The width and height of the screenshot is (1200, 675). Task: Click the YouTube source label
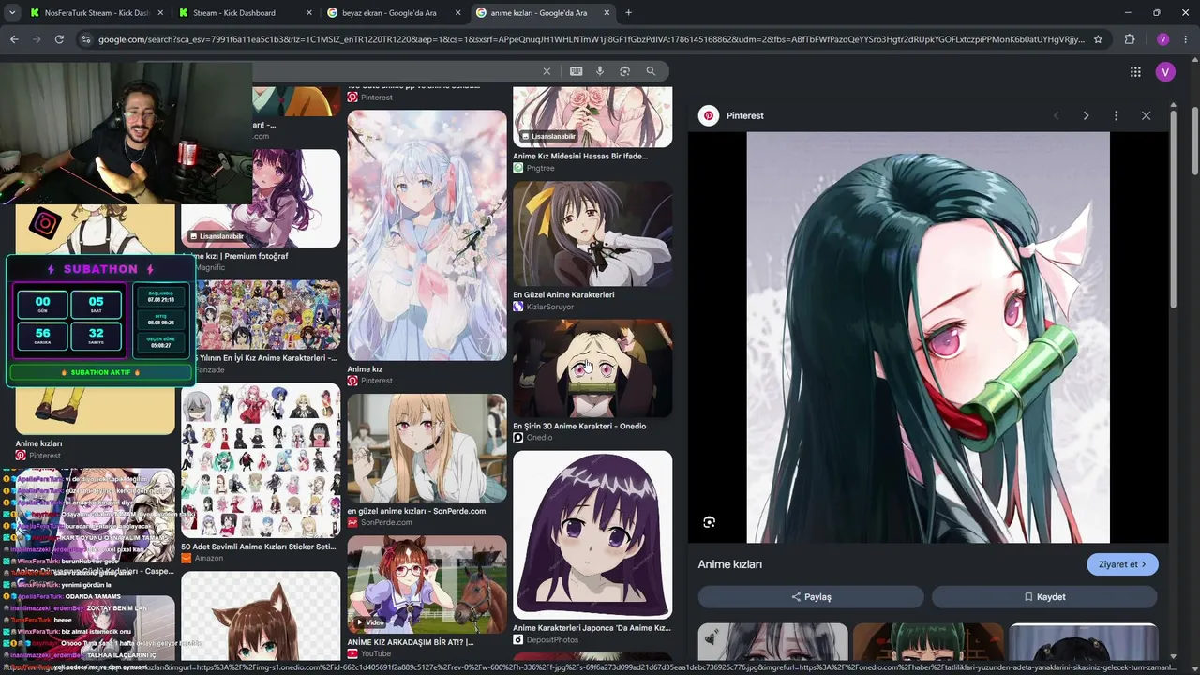pos(376,653)
